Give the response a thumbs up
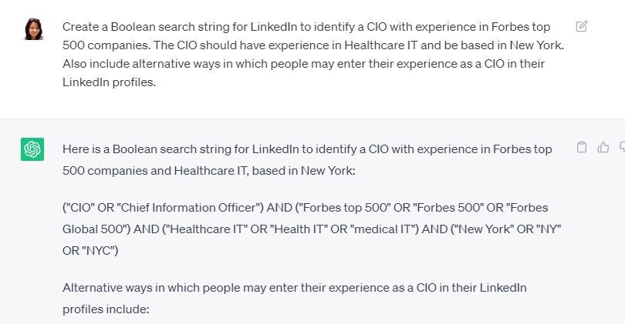Viewport: 625px width, 324px height. 603,147
